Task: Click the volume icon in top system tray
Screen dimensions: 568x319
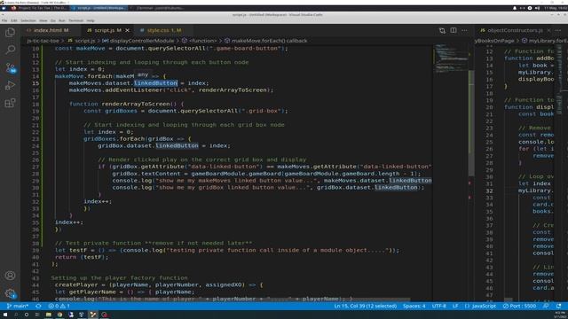Action: point(537,8)
